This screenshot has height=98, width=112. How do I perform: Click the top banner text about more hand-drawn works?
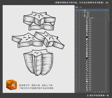click(x=79, y=3)
